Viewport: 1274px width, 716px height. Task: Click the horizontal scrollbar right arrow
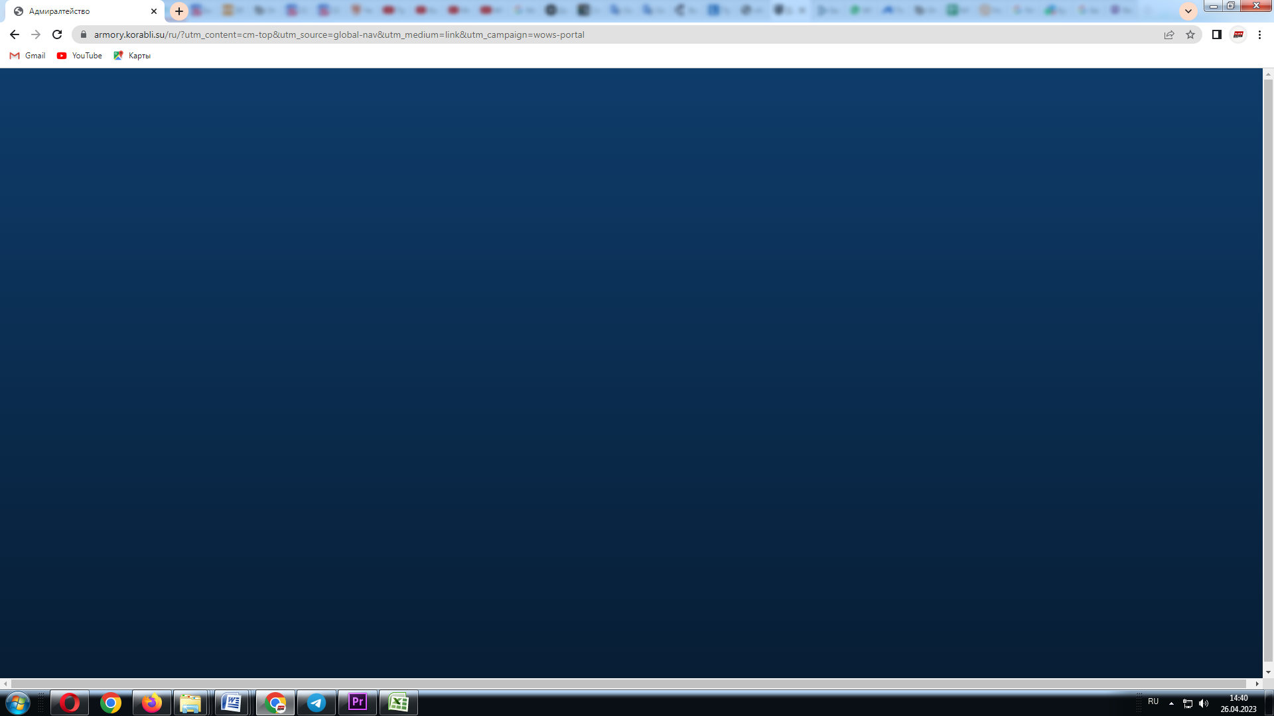pyautogui.click(x=1257, y=684)
